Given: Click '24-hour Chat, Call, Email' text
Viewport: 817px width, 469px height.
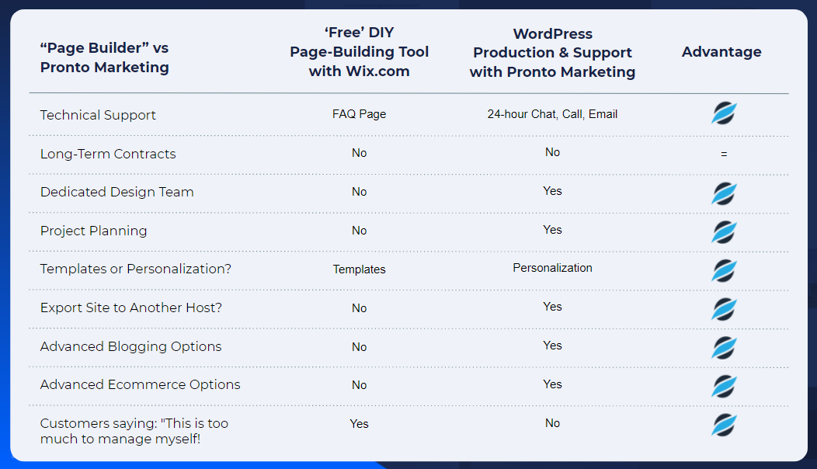Looking at the screenshot, I should (552, 113).
